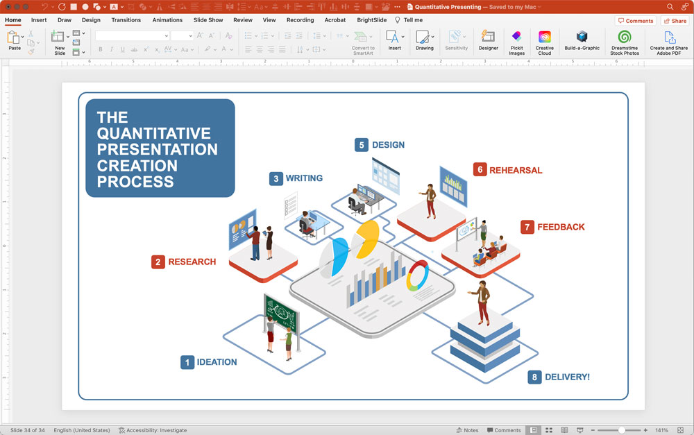Screen dimensions: 694x435
Task: Toggle Justify text alignment
Action: (x=282, y=49)
